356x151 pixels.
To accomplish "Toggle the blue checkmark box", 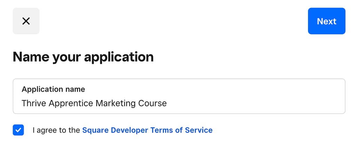I will [x=18, y=130].
